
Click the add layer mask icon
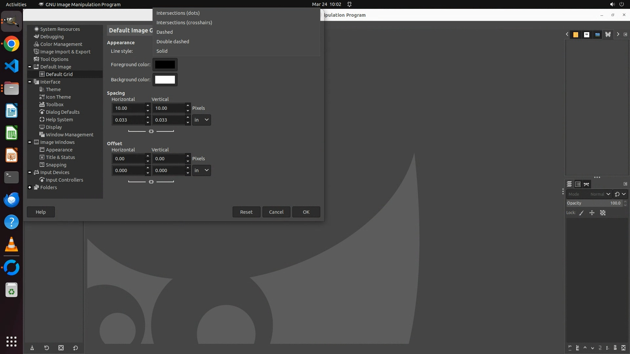[x=615, y=348]
